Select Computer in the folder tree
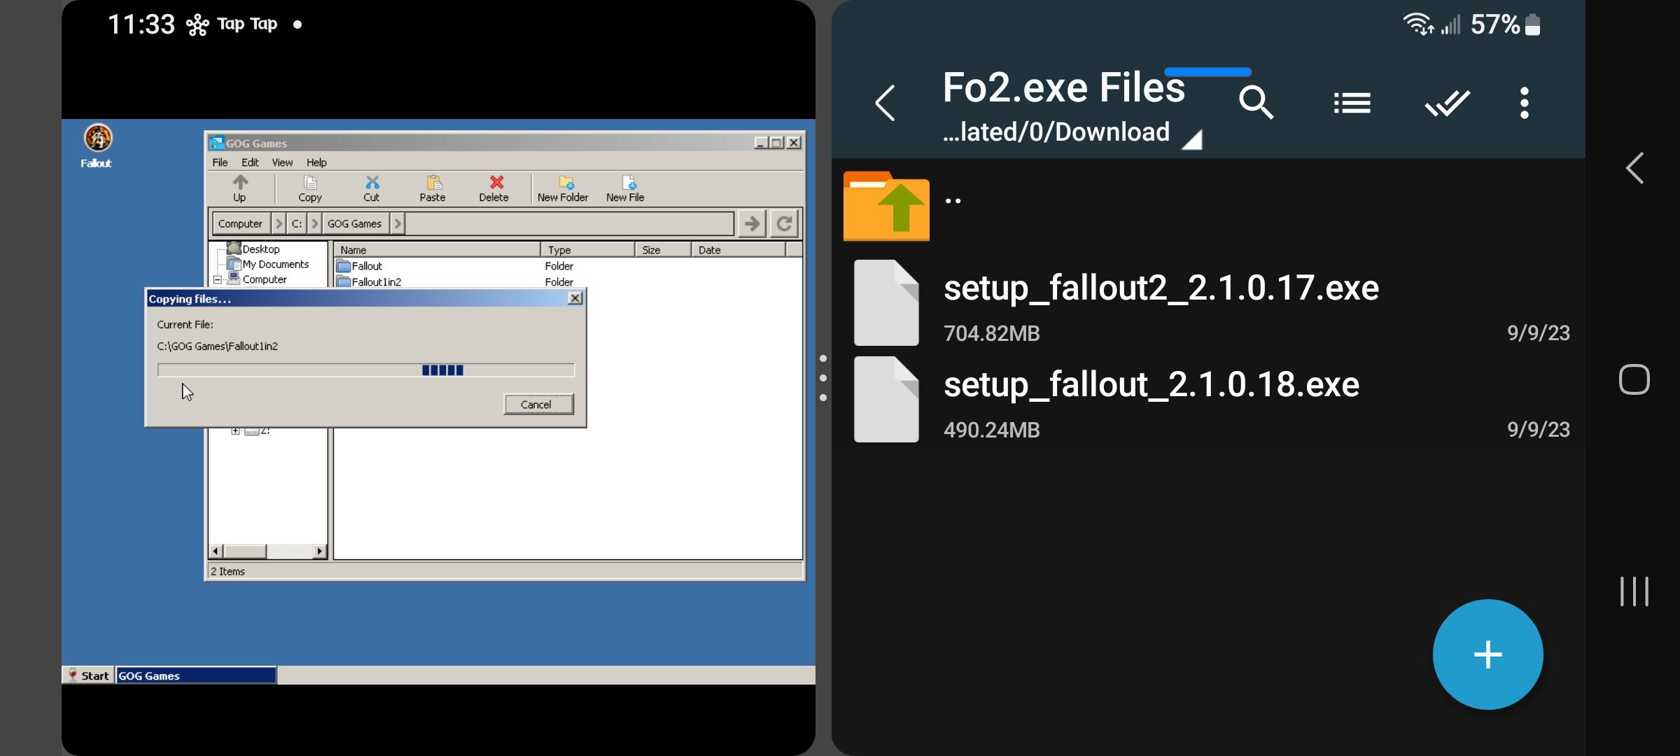 click(265, 279)
